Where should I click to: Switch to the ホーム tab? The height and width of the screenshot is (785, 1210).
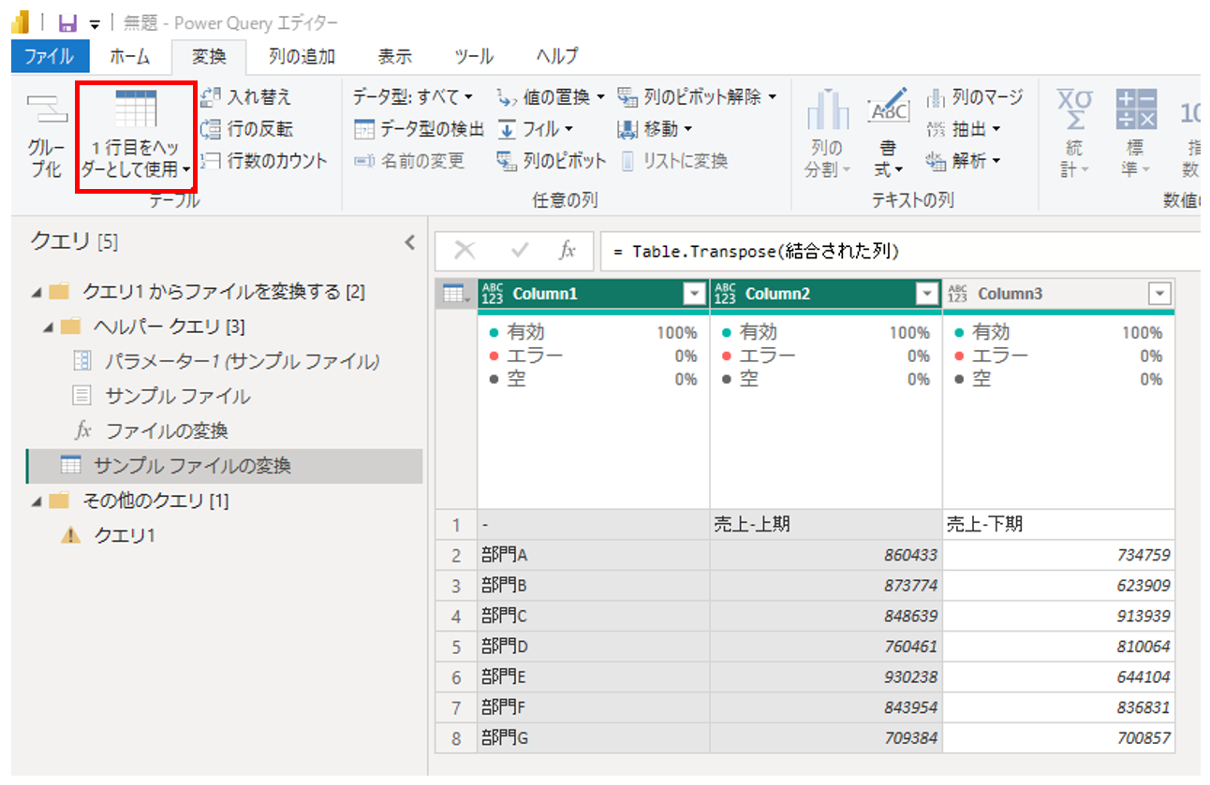[x=129, y=56]
